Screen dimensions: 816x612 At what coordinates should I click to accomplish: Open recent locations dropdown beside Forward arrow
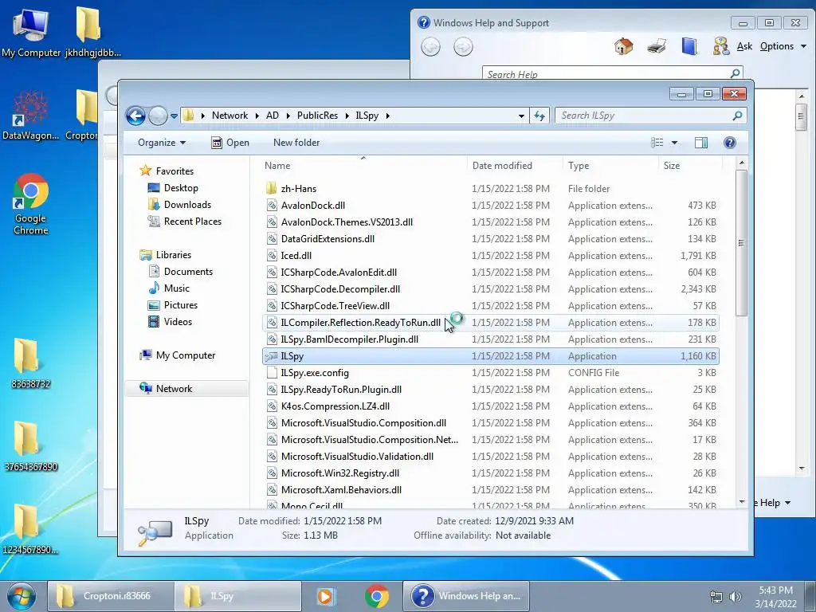(x=174, y=116)
